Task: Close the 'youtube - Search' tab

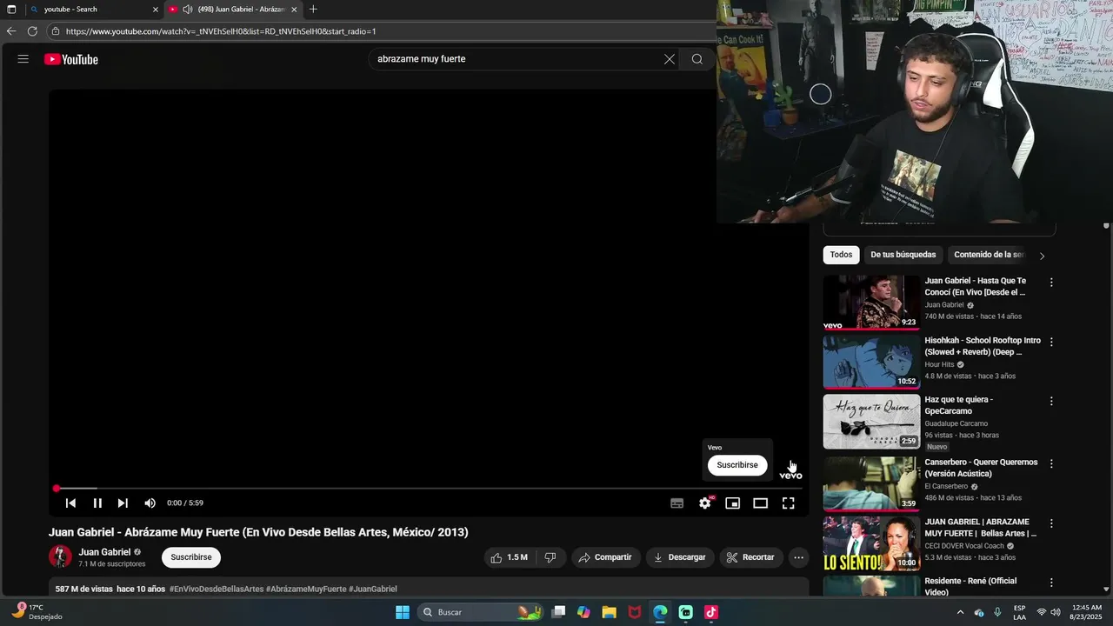Action: click(156, 10)
